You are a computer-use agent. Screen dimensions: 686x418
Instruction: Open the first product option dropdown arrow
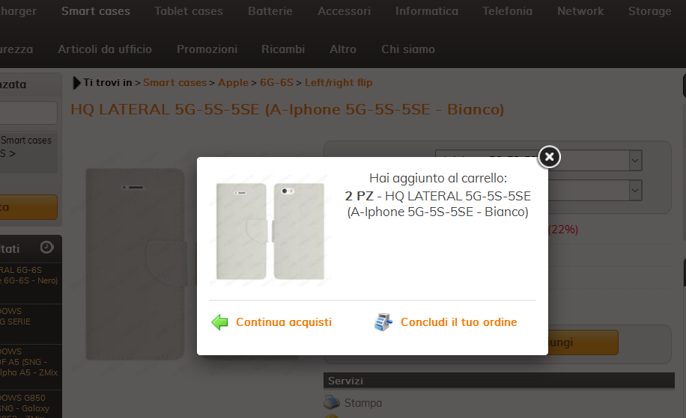pos(635,161)
